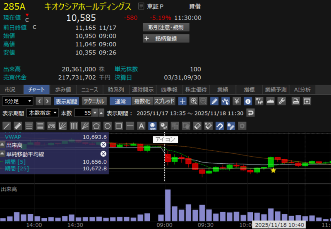Toggle the 通常 display mode
This screenshot has height=229, width=331.
point(120,101)
